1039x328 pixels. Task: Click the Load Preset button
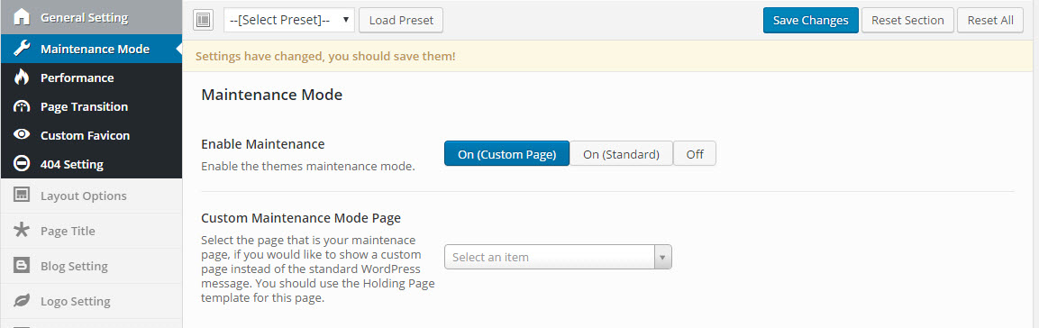(x=401, y=20)
